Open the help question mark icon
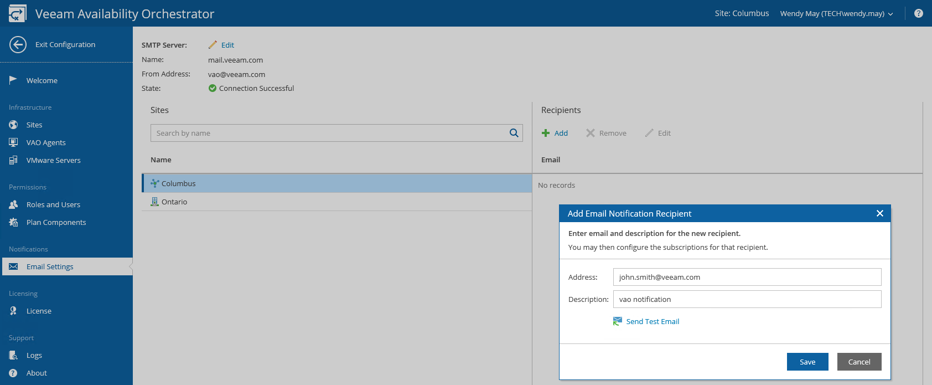 click(x=919, y=13)
